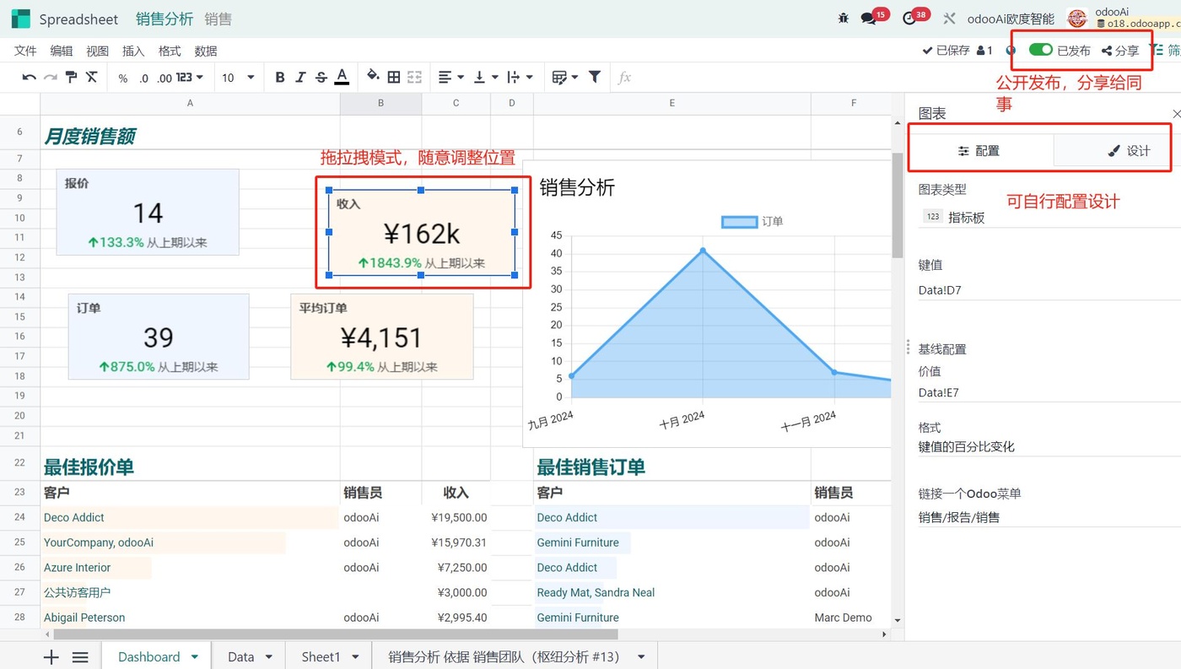Screen dimensions: 1181x669
Task: Click the filter funnel icon
Action: pos(595,78)
